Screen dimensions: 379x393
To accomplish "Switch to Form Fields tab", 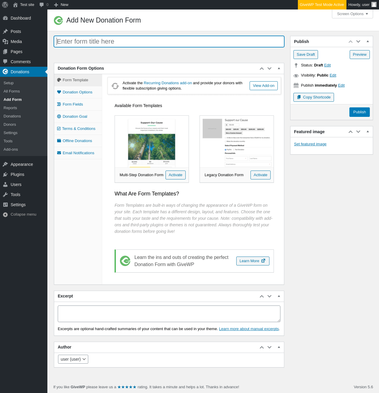I will 78,104.
